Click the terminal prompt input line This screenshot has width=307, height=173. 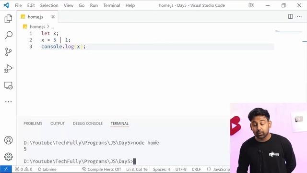(x=80, y=161)
